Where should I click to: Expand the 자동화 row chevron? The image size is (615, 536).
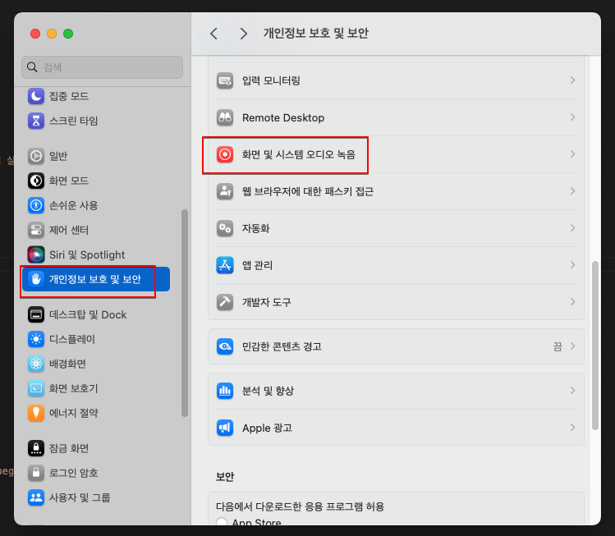pos(572,228)
